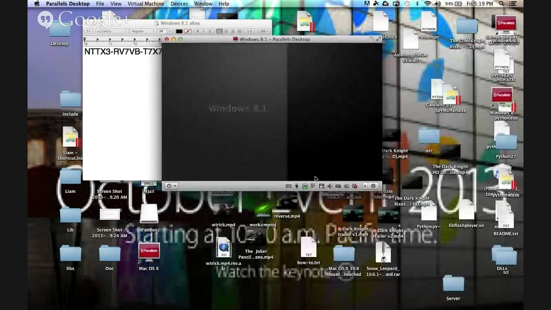Open the Parallels configuration gear
The image size is (551, 310).
click(373, 186)
